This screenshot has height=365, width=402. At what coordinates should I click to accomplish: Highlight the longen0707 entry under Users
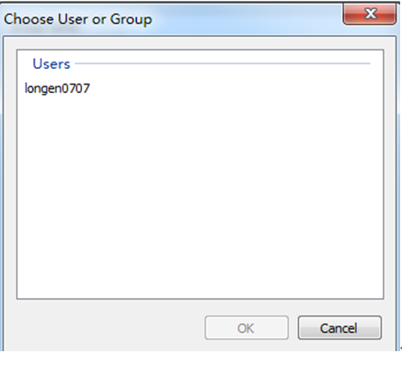57,88
